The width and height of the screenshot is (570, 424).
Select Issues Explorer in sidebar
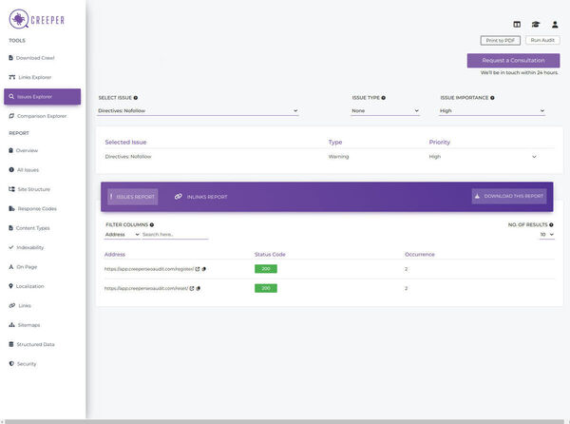(x=42, y=97)
